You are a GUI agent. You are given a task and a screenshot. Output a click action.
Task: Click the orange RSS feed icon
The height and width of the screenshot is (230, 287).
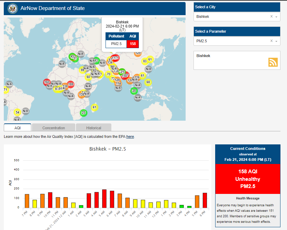point(273,62)
